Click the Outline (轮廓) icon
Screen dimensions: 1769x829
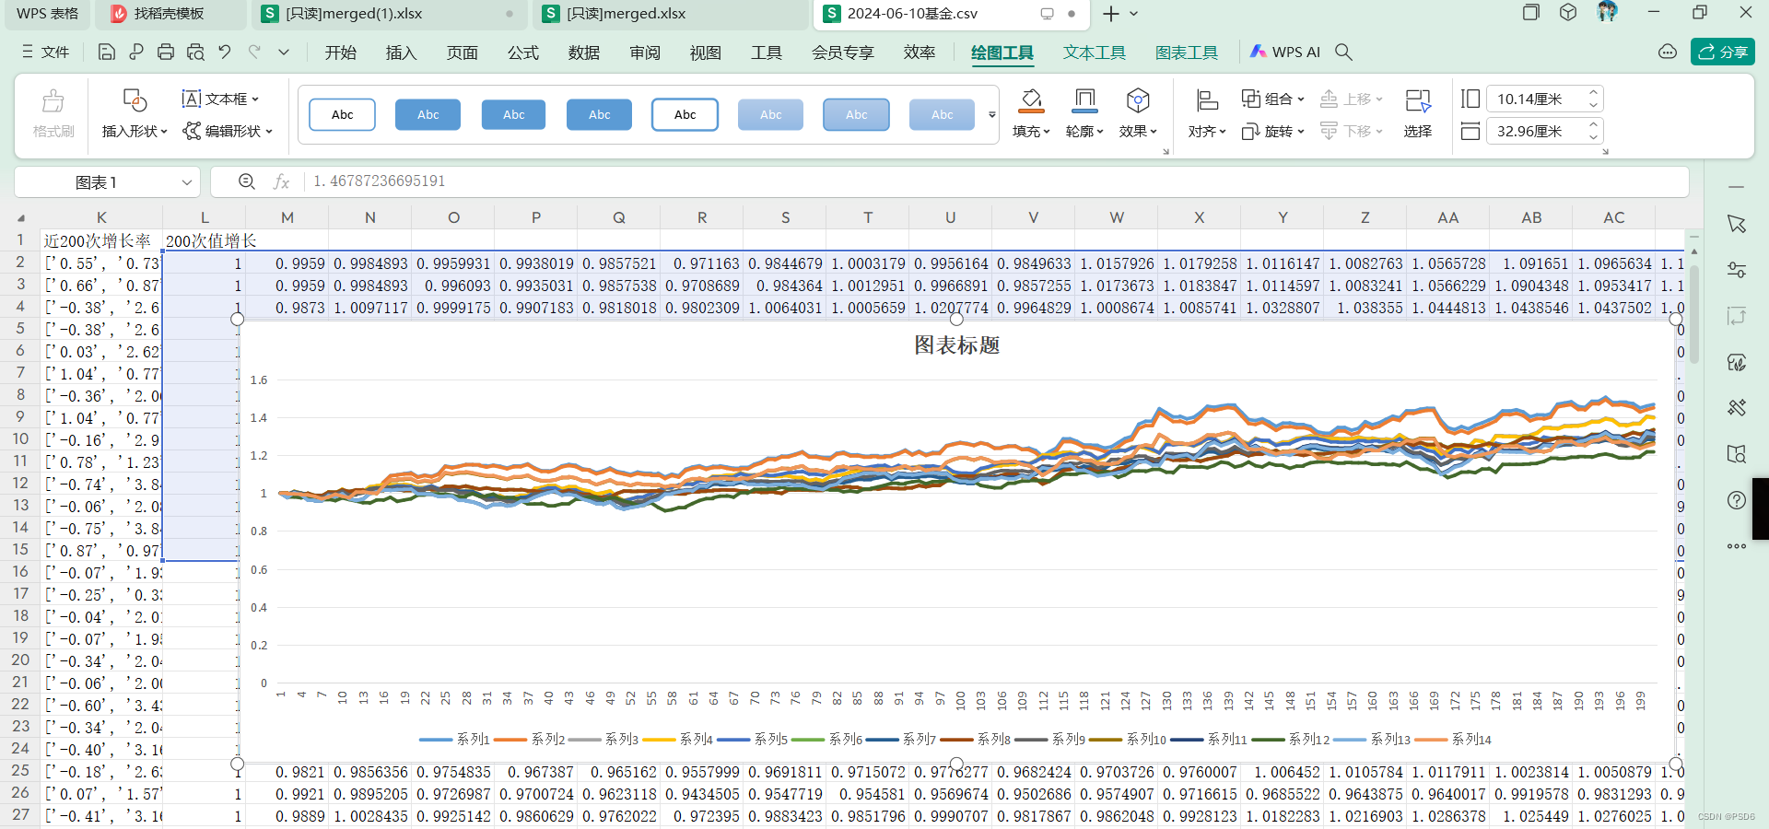(1084, 99)
